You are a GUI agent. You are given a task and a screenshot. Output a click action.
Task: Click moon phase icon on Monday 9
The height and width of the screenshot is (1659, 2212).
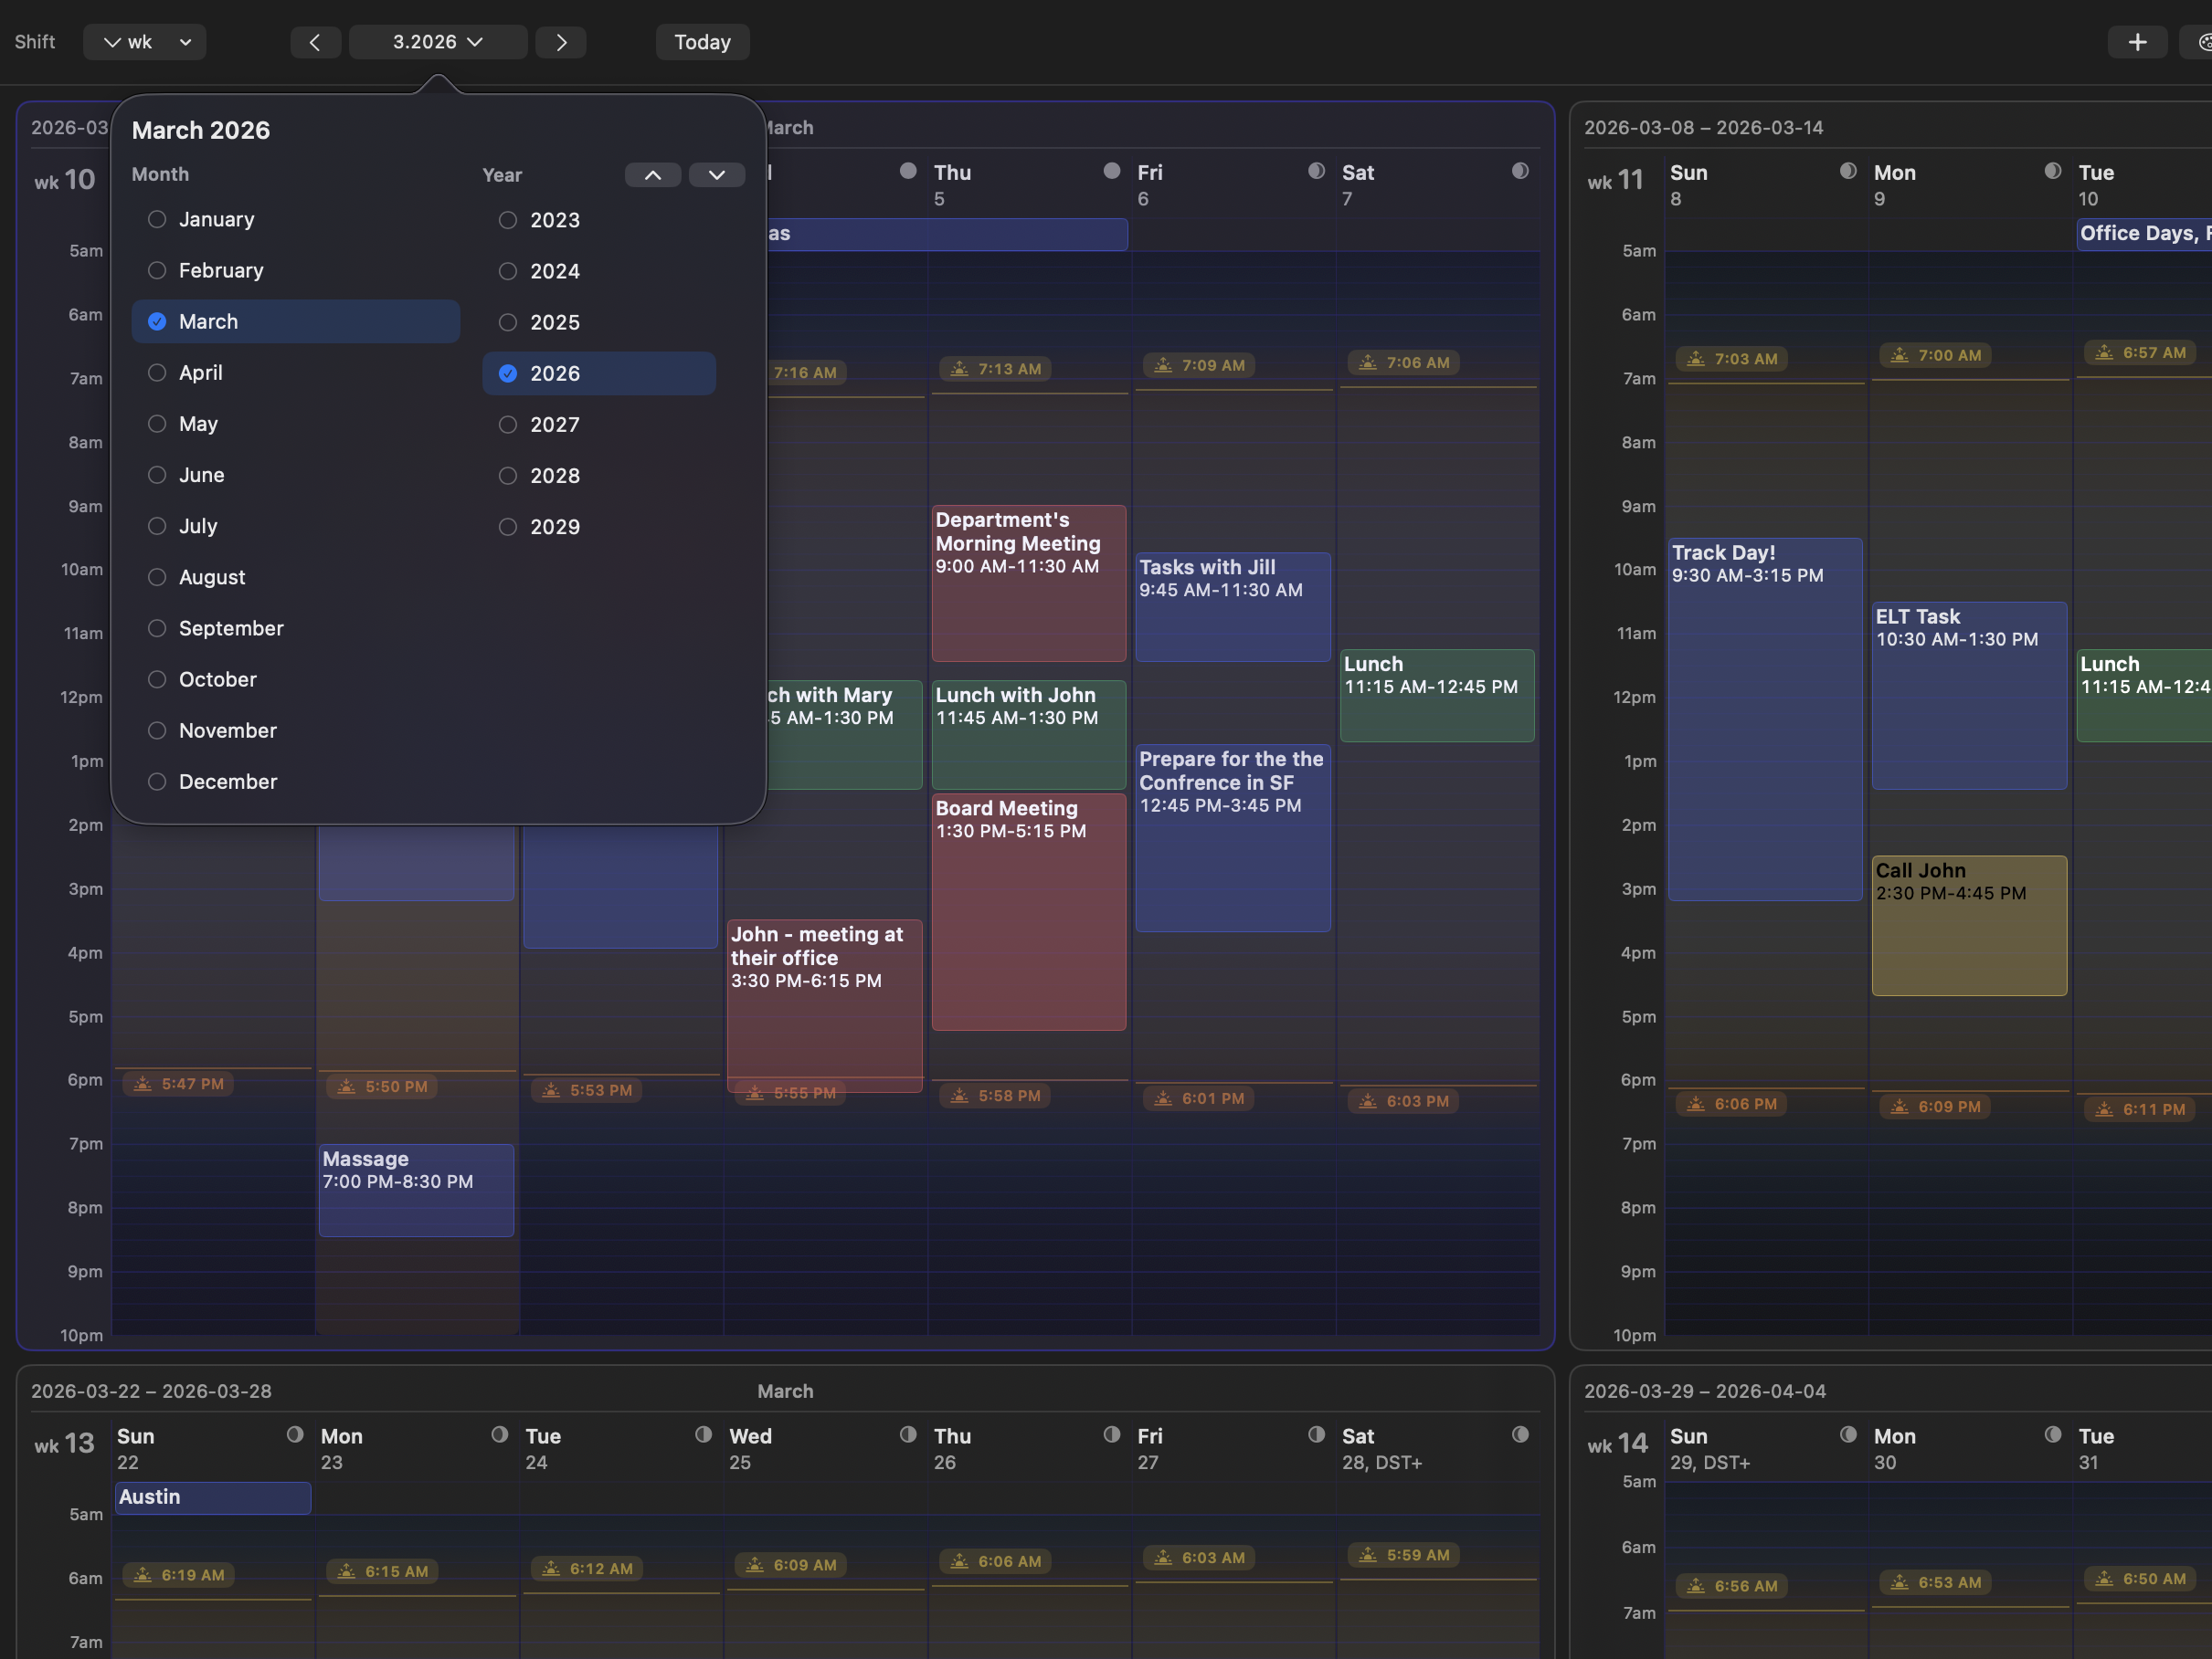point(2052,171)
